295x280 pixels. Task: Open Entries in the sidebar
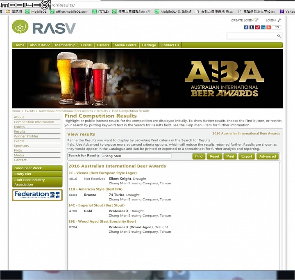point(19,127)
